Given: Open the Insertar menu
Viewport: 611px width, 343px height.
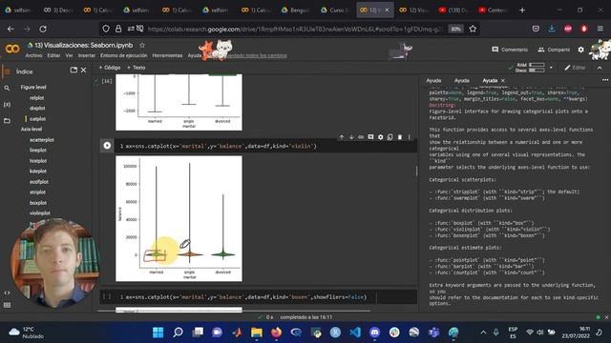Looking at the screenshot, I should 87,55.
